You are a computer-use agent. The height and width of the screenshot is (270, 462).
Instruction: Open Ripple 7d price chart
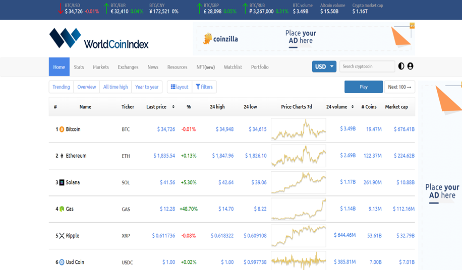tap(299, 236)
